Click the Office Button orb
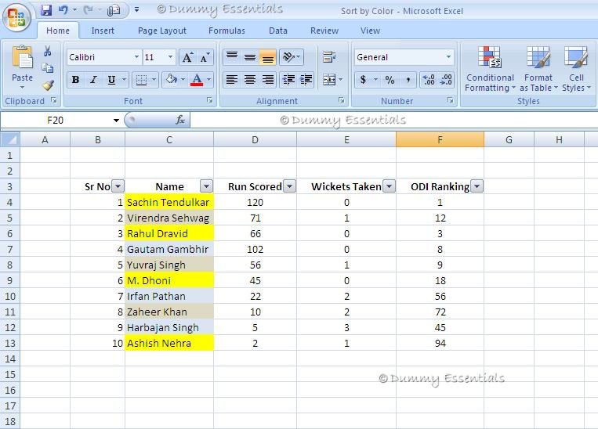The width and height of the screenshot is (598, 429). click(16, 17)
